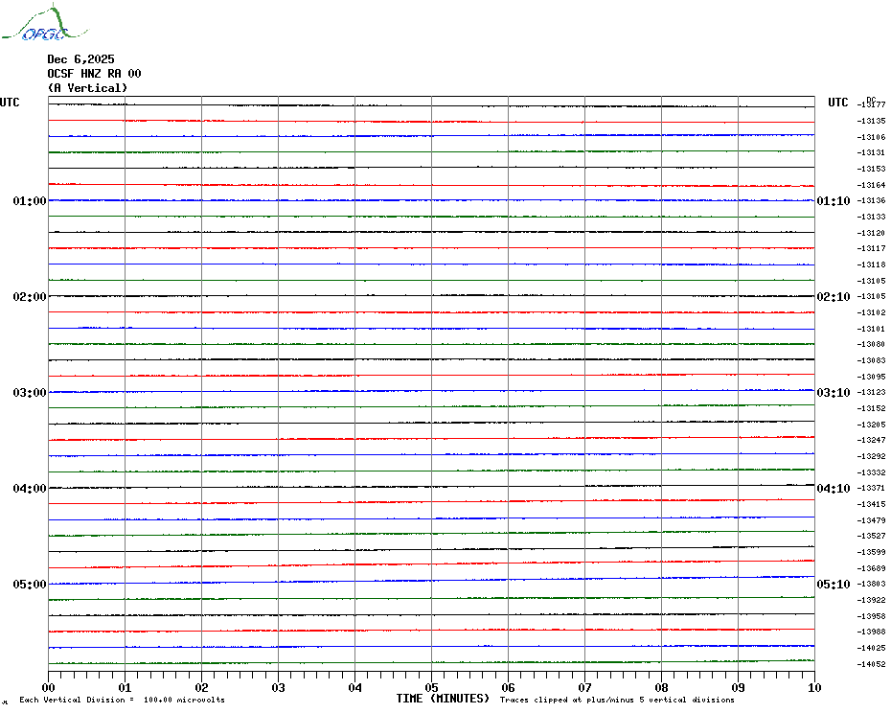Select DC value -13080
The image size is (891, 713).
pos(872,345)
